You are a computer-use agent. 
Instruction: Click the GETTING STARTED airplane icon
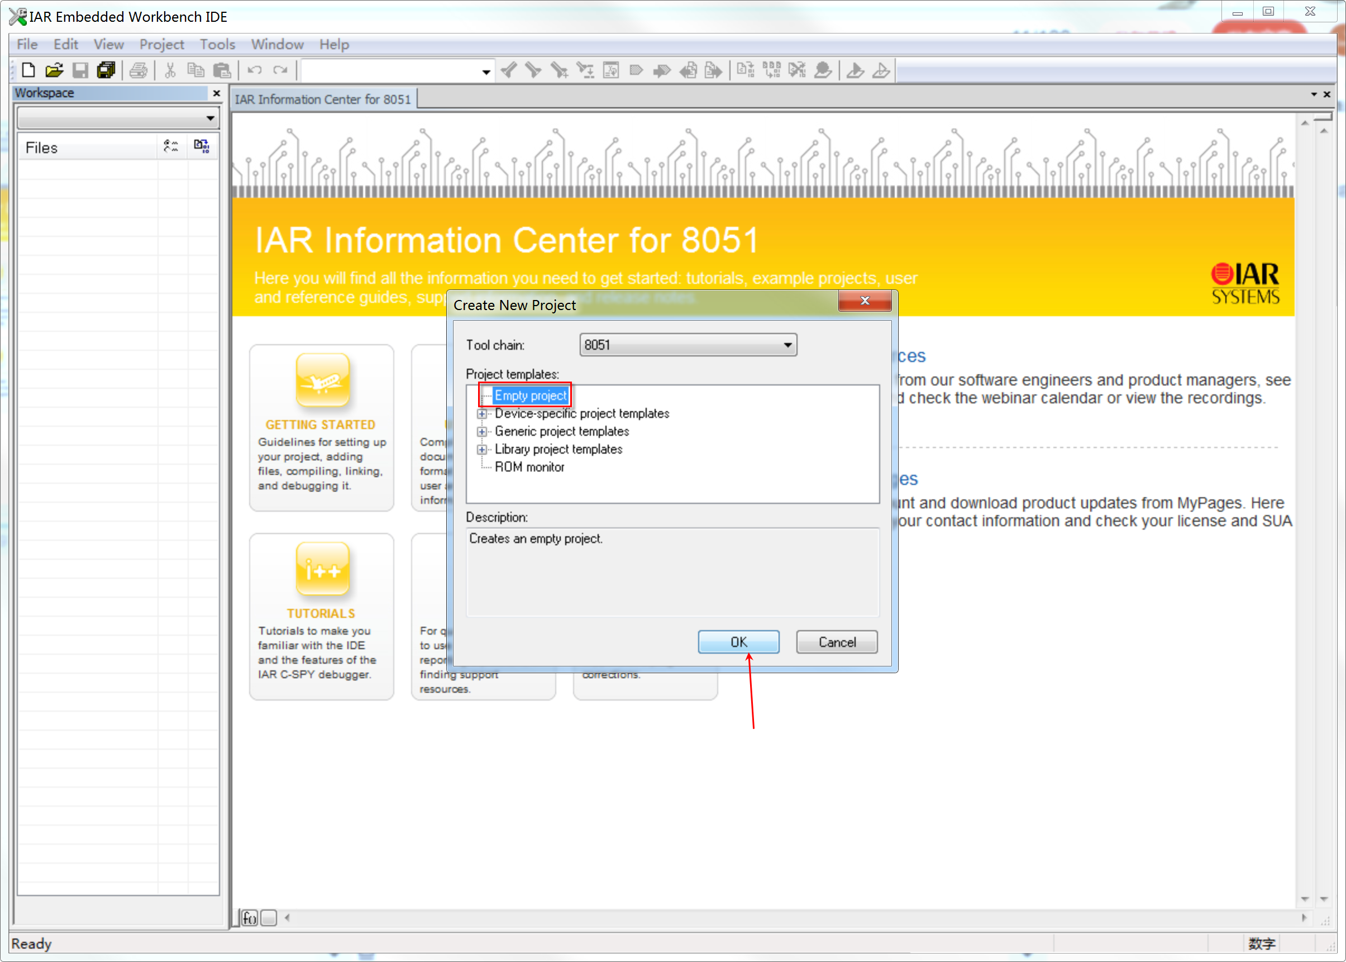pos(322,380)
